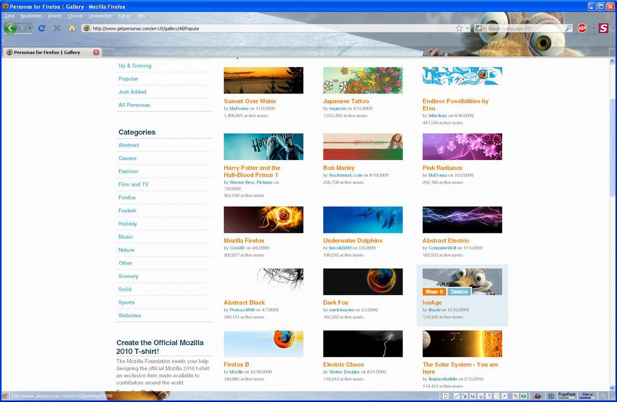This screenshot has height=402, width=617.
Task: Open the Chronik menu
Action: 75,16
